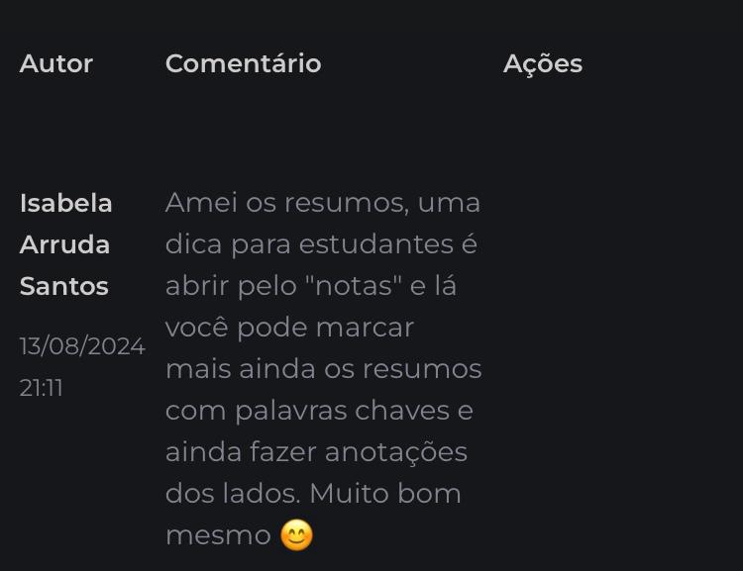Sort by the Autor column header
Screen dimensions: 743x571
coord(56,63)
